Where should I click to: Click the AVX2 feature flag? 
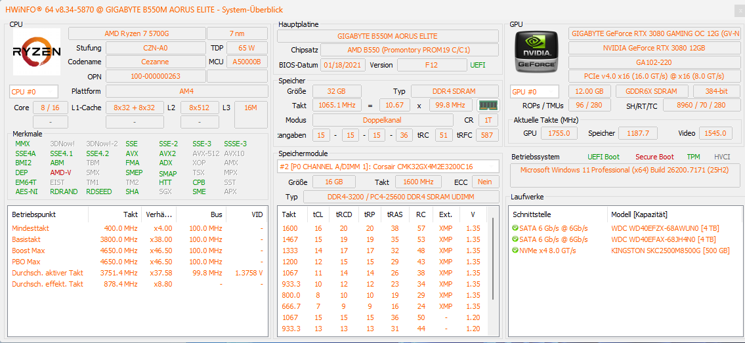pyautogui.click(x=167, y=153)
